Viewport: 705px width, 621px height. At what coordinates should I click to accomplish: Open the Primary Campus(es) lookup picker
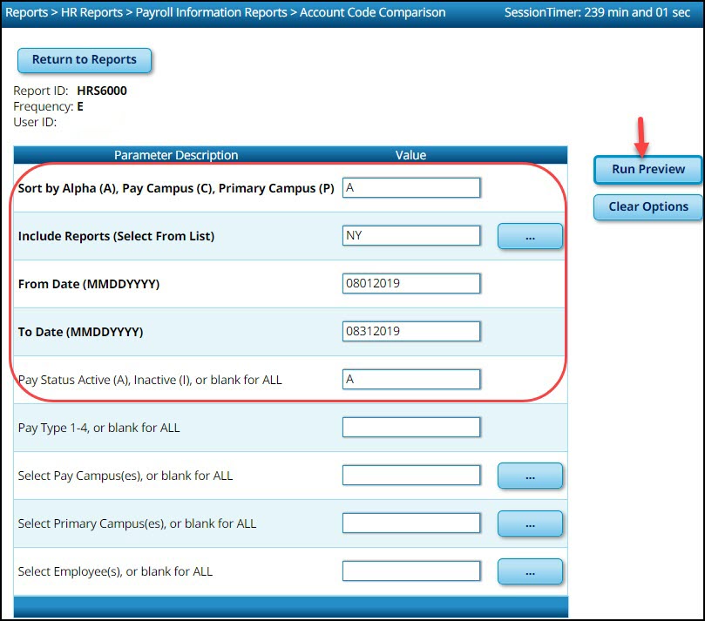(530, 523)
